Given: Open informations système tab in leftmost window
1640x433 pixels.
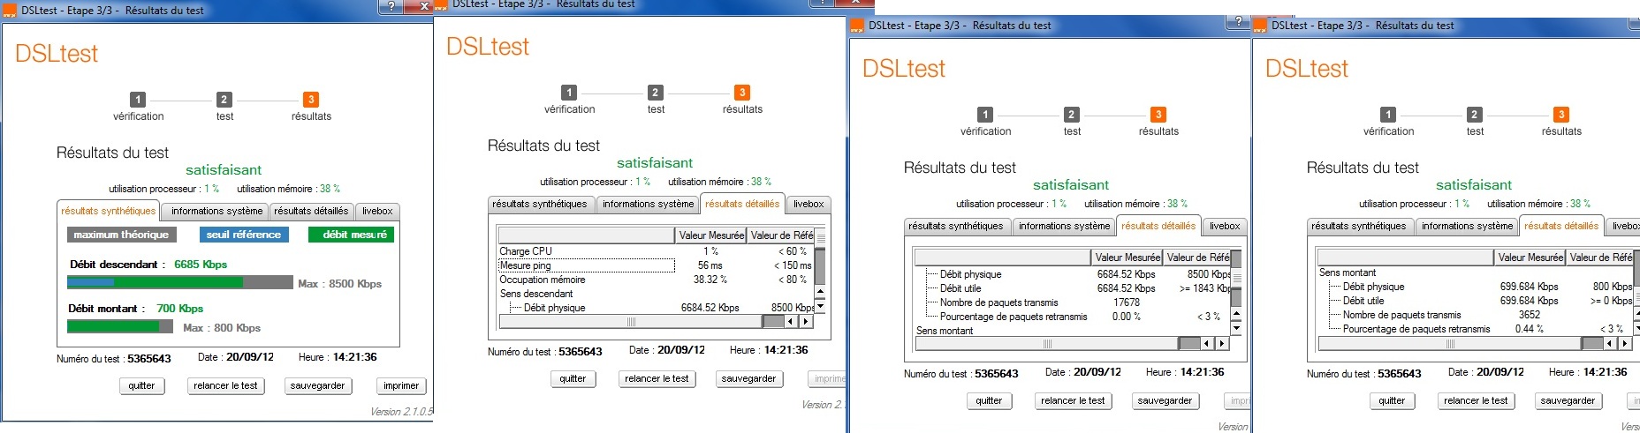Looking at the screenshot, I should (x=216, y=212).
